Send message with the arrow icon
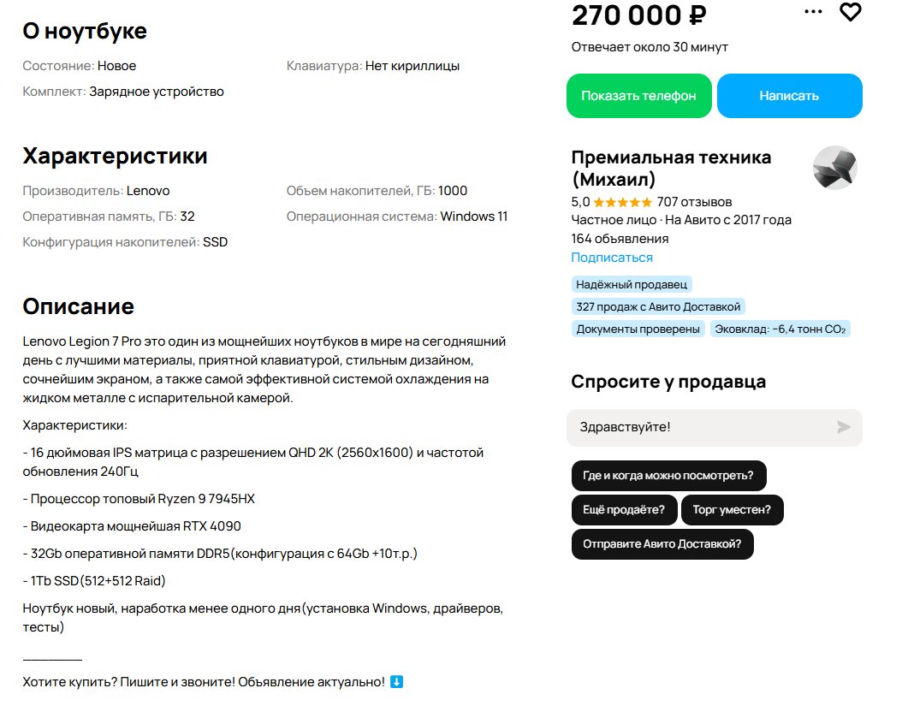The height and width of the screenshot is (706, 902). tap(843, 427)
